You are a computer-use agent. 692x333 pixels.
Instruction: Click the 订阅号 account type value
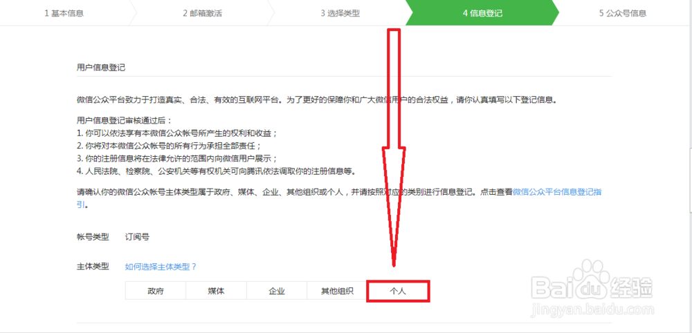[x=137, y=237]
